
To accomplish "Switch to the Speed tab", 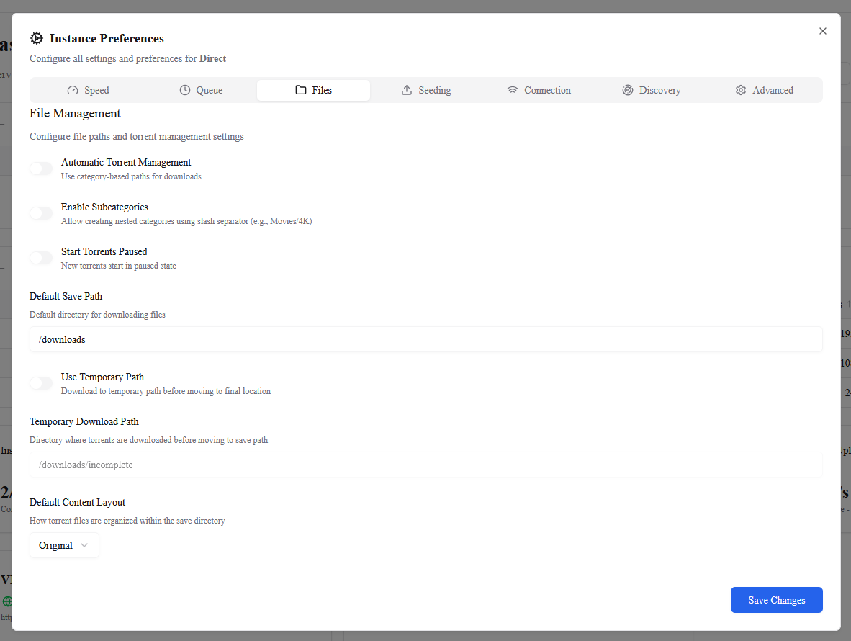I will coord(88,90).
